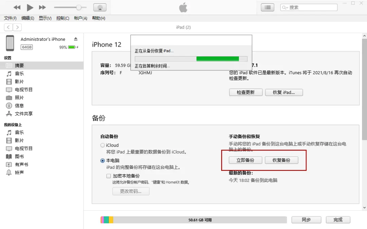The height and width of the screenshot is (229, 367).
Task: Click the 完成 button
Action: click(x=338, y=219)
